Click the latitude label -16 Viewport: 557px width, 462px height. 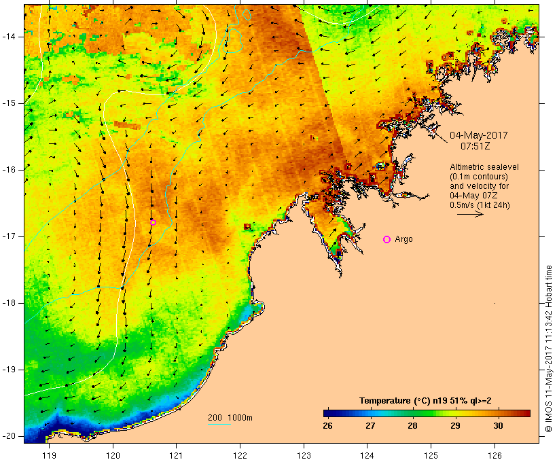(x=9, y=170)
